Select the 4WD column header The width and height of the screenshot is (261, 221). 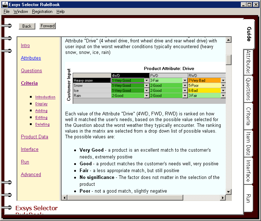click(130, 75)
